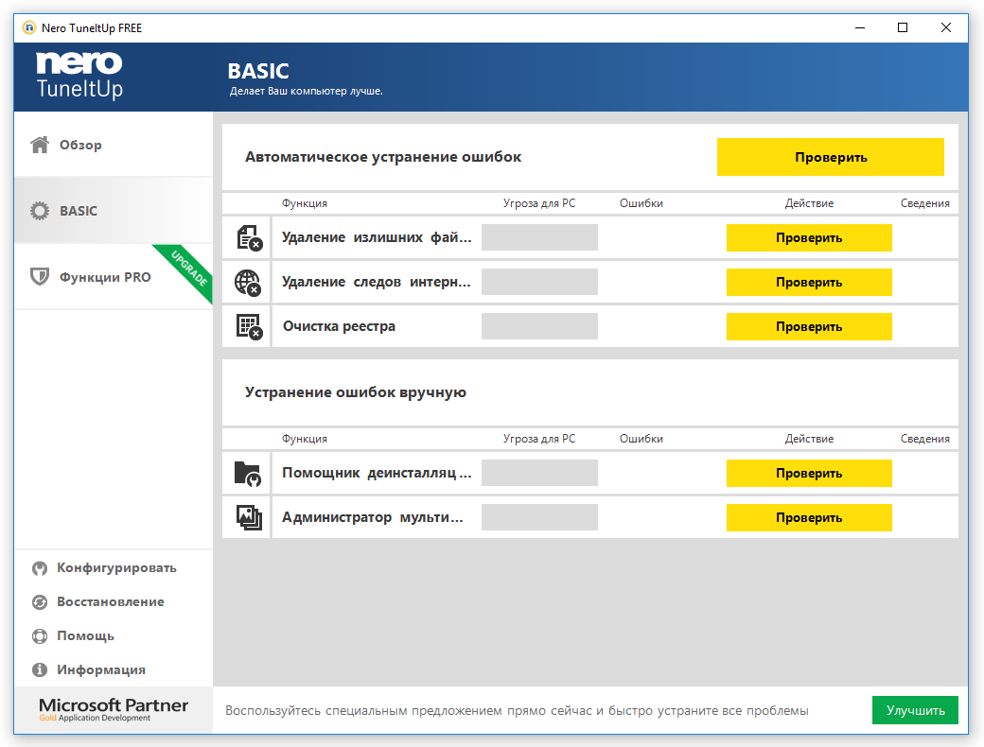Click the green UPGRADE ribbon
Screen dimensions: 984x747
click(x=187, y=270)
